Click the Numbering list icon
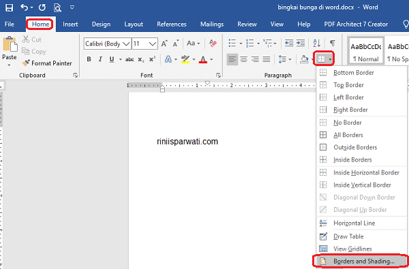The image size is (409, 269). (249, 43)
